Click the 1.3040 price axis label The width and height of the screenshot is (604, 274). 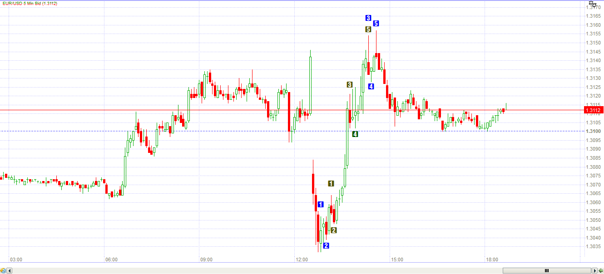click(594, 238)
